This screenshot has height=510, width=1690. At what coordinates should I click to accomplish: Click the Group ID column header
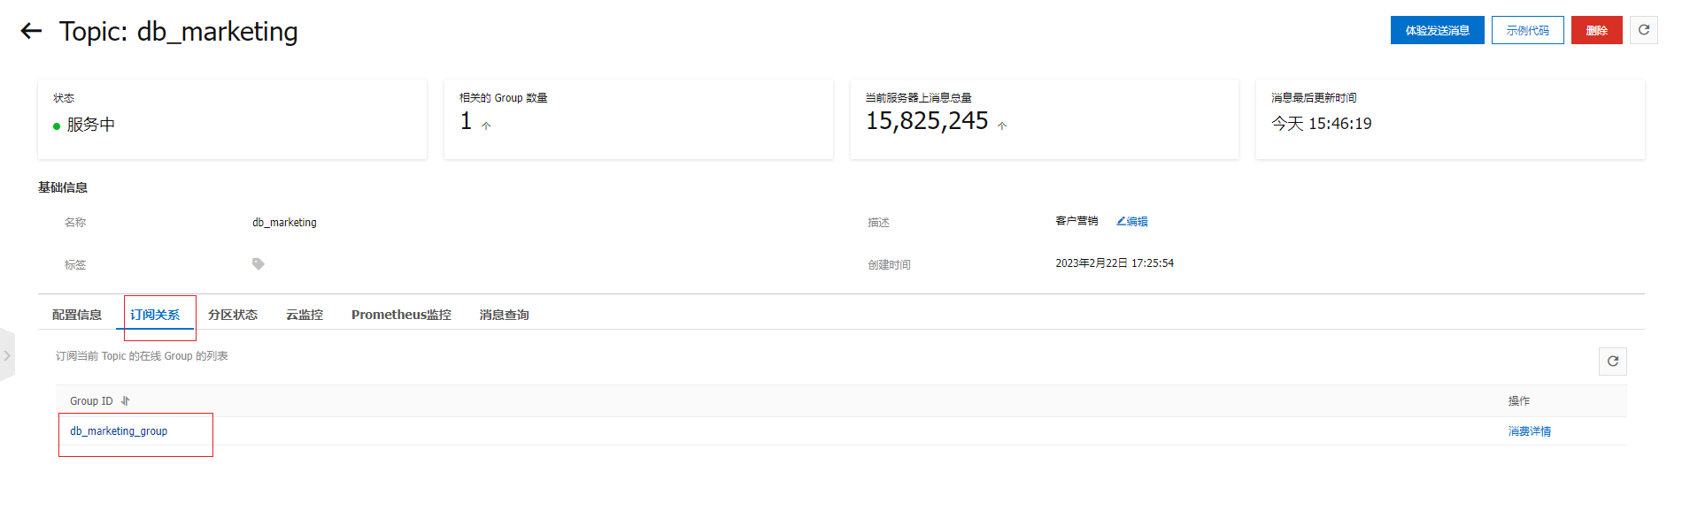pos(91,401)
